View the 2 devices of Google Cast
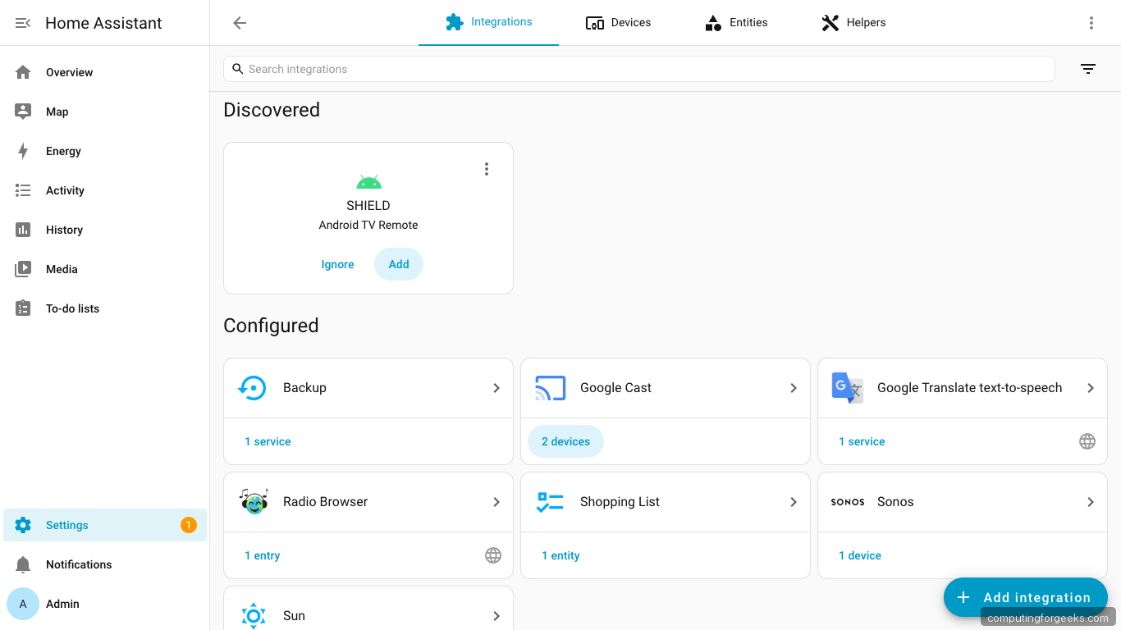 coord(565,441)
